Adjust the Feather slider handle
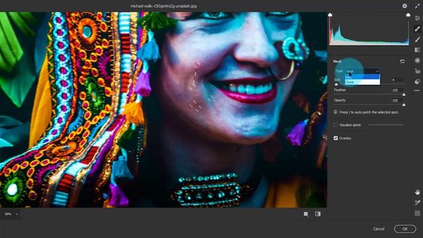The height and width of the screenshot is (238, 423). pyautogui.click(x=404, y=95)
